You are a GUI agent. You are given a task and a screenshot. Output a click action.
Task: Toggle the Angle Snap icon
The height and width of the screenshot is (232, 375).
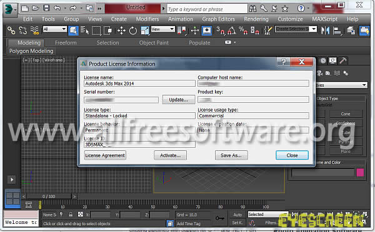[231, 31]
